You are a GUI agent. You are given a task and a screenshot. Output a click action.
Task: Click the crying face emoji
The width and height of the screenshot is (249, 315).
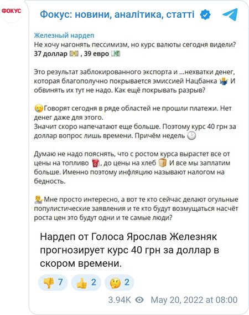pyautogui.click(x=39, y=109)
